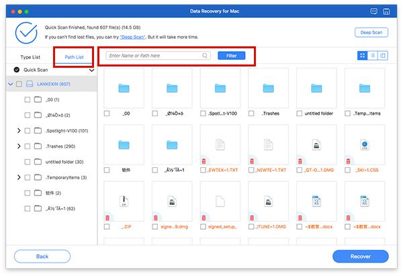Open the untitled folder thumbnail
Screen dimensions: 403x276
click(x=316, y=88)
